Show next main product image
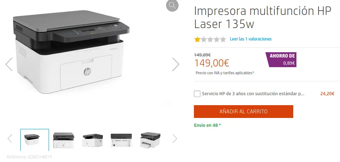The image size is (340, 162). (x=175, y=64)
